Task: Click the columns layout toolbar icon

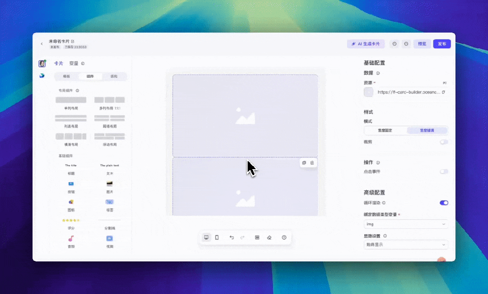Action: [258, 237]
